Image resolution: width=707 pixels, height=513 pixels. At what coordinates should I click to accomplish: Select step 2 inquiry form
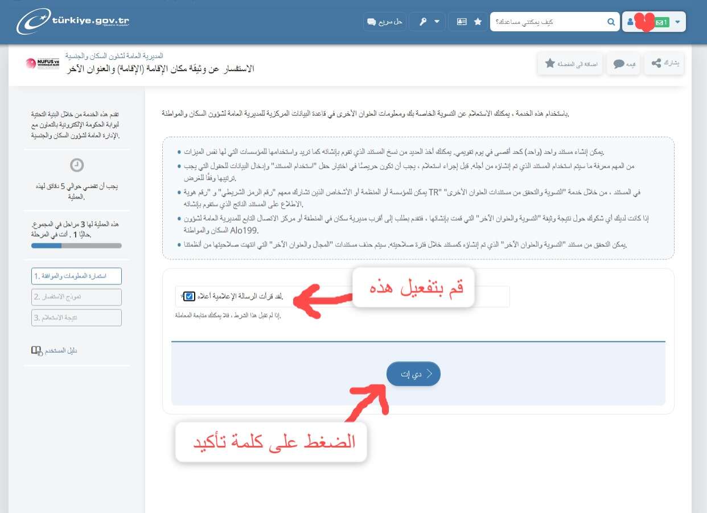(x=77, y=297)
